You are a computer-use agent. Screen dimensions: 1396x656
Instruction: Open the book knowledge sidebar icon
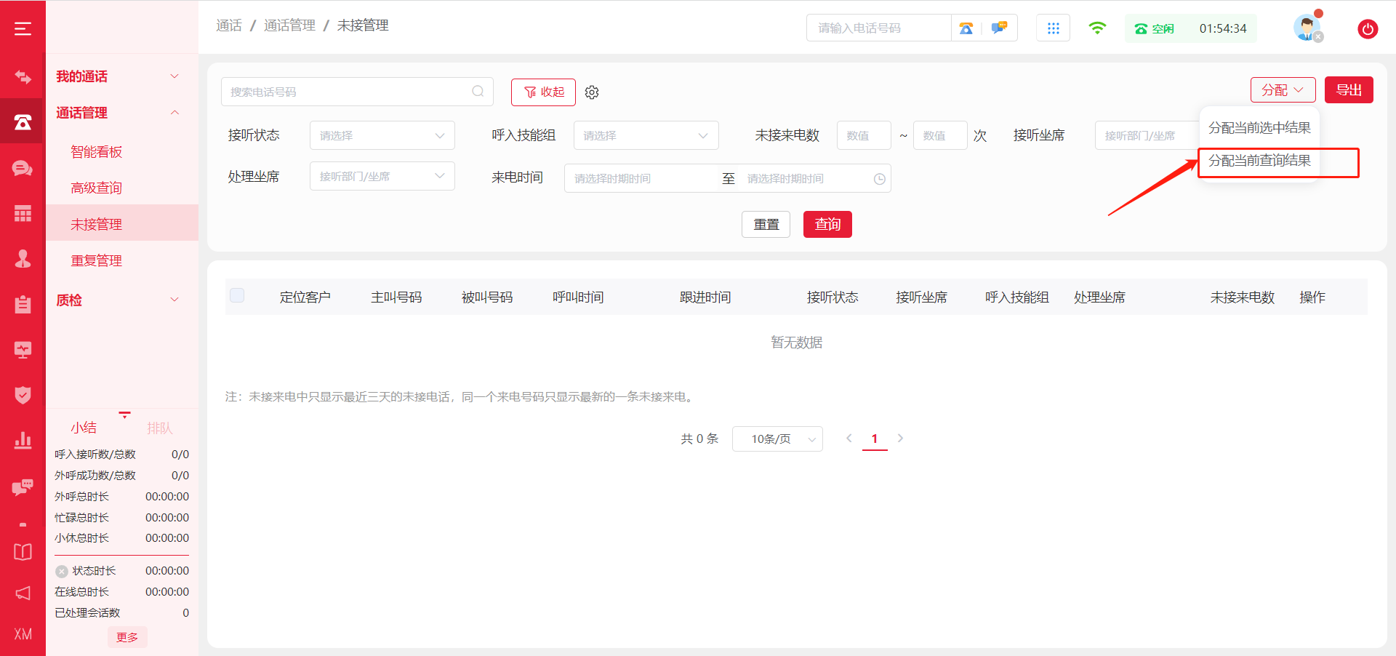pos(23,551)
